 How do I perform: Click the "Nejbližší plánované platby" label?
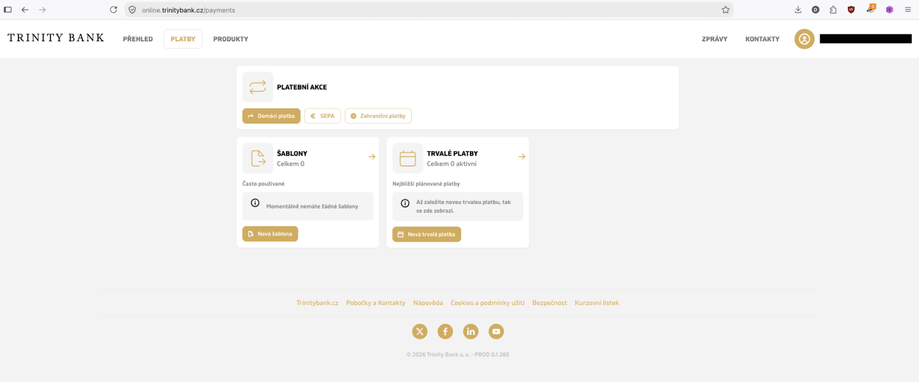[426, 184]
